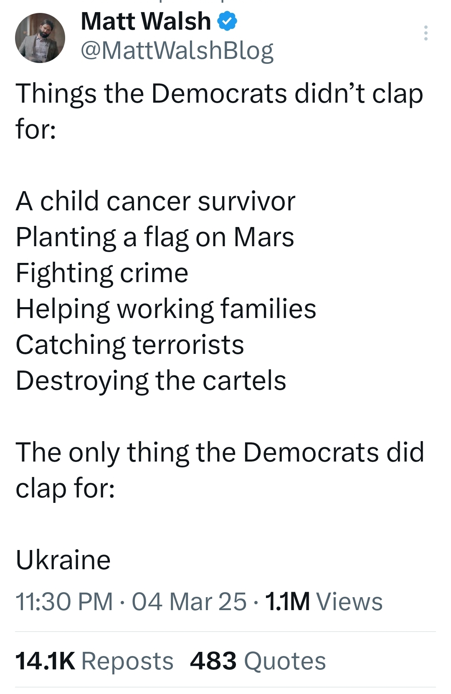The width and height of the screenshot is (451, 694).
Task: Click the 1.1M Views count
Action: pos(324,601)
